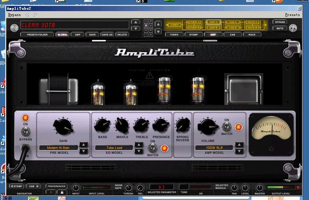Switch to the AMP module tab
Image resolution: width=309 pixels, height=200 pixels.
point(213,34)
